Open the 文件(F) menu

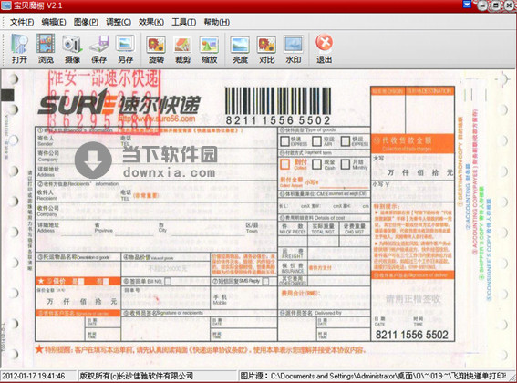[x=22, y=22]
